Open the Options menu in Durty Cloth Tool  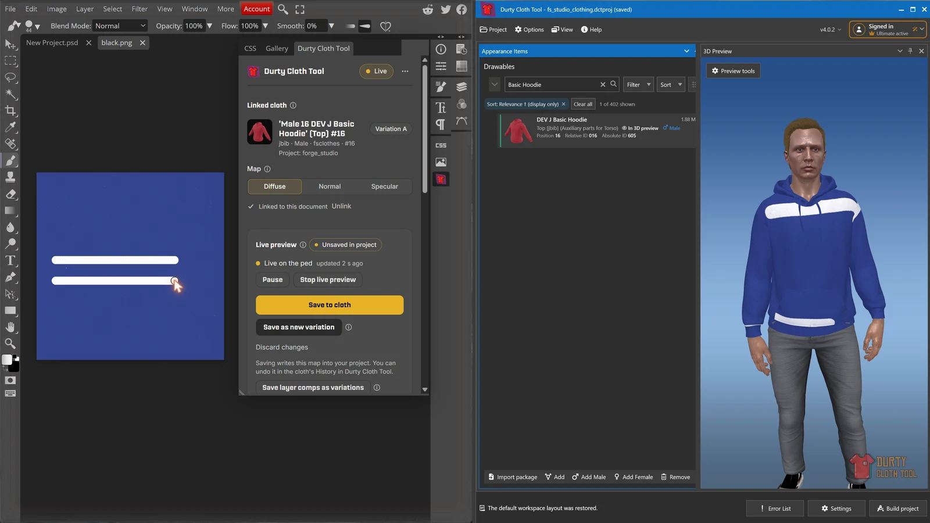(529, 30)
